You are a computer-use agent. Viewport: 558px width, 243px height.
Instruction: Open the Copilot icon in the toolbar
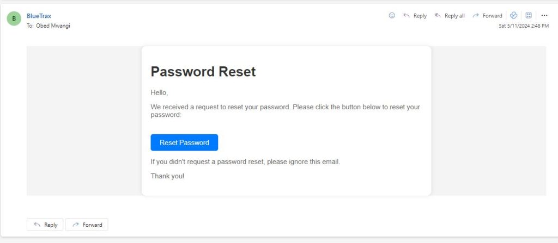[513, 16]
